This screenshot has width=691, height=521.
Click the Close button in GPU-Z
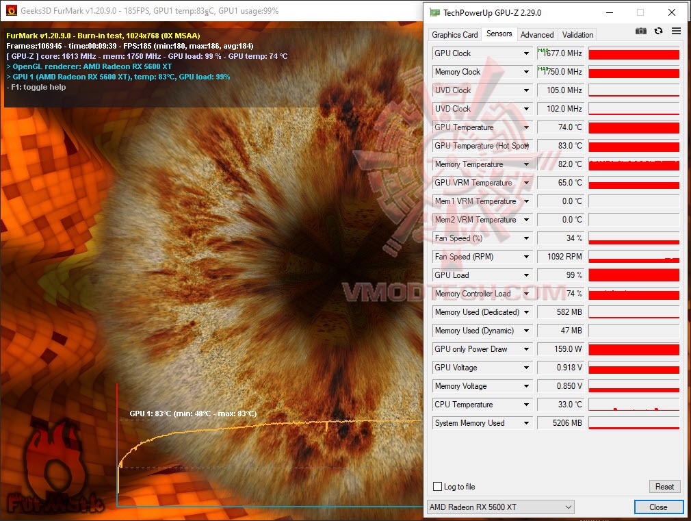tap(658, 507)
